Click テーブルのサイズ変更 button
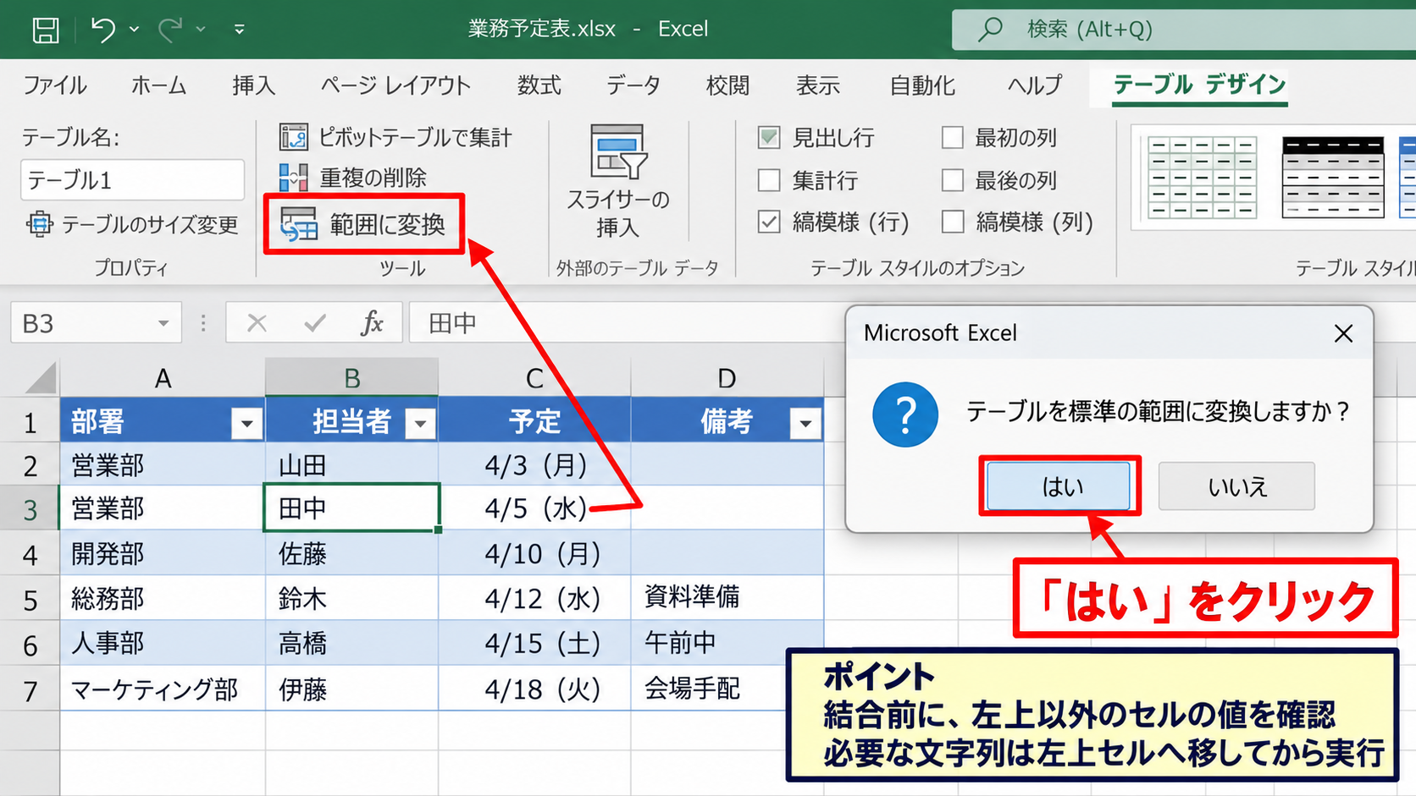 (133, 225)
